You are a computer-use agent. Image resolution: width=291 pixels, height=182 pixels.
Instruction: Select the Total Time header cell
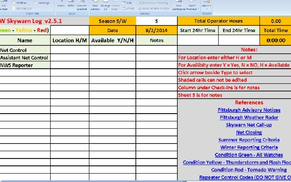click(x=276, y=30)
